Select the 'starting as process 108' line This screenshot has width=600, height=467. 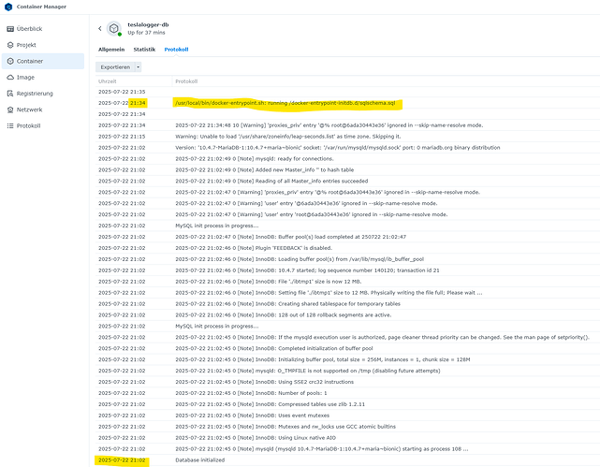(x=347, y=448)
